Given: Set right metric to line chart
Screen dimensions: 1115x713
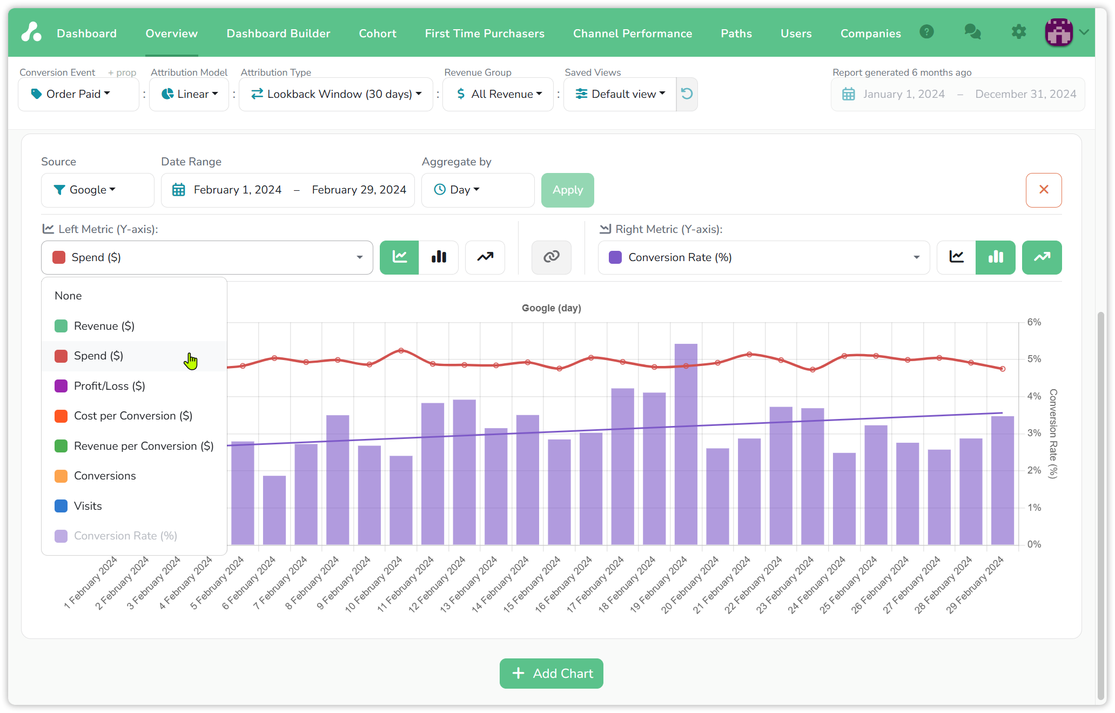Looking at the screenshot, I should 956,257.
